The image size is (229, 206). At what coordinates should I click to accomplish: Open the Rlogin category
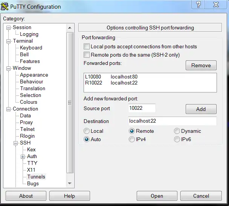27,136
